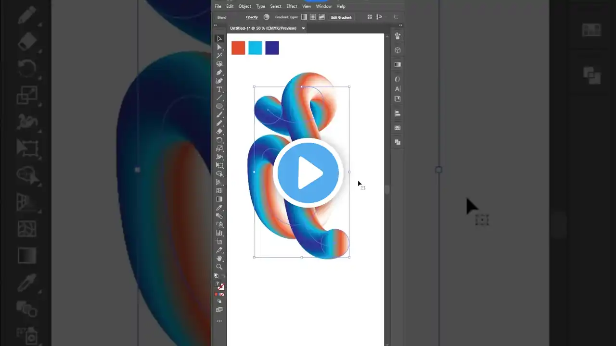Choose the Magic Wand tool
The image size is (616, 346).
tap(219, 56)
